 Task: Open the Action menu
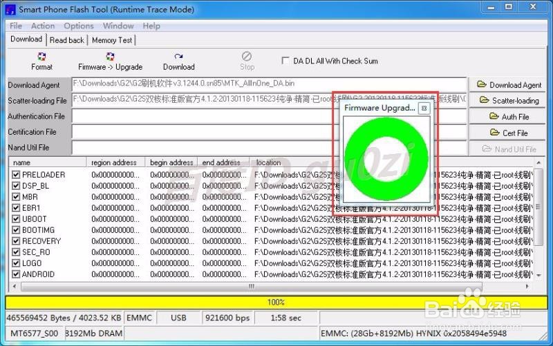43,26
